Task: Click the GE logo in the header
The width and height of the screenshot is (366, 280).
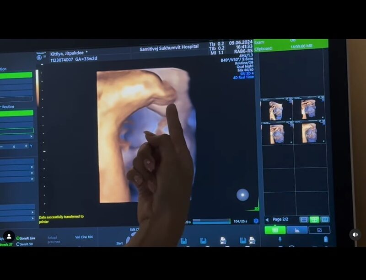Action: pos(39,58)
